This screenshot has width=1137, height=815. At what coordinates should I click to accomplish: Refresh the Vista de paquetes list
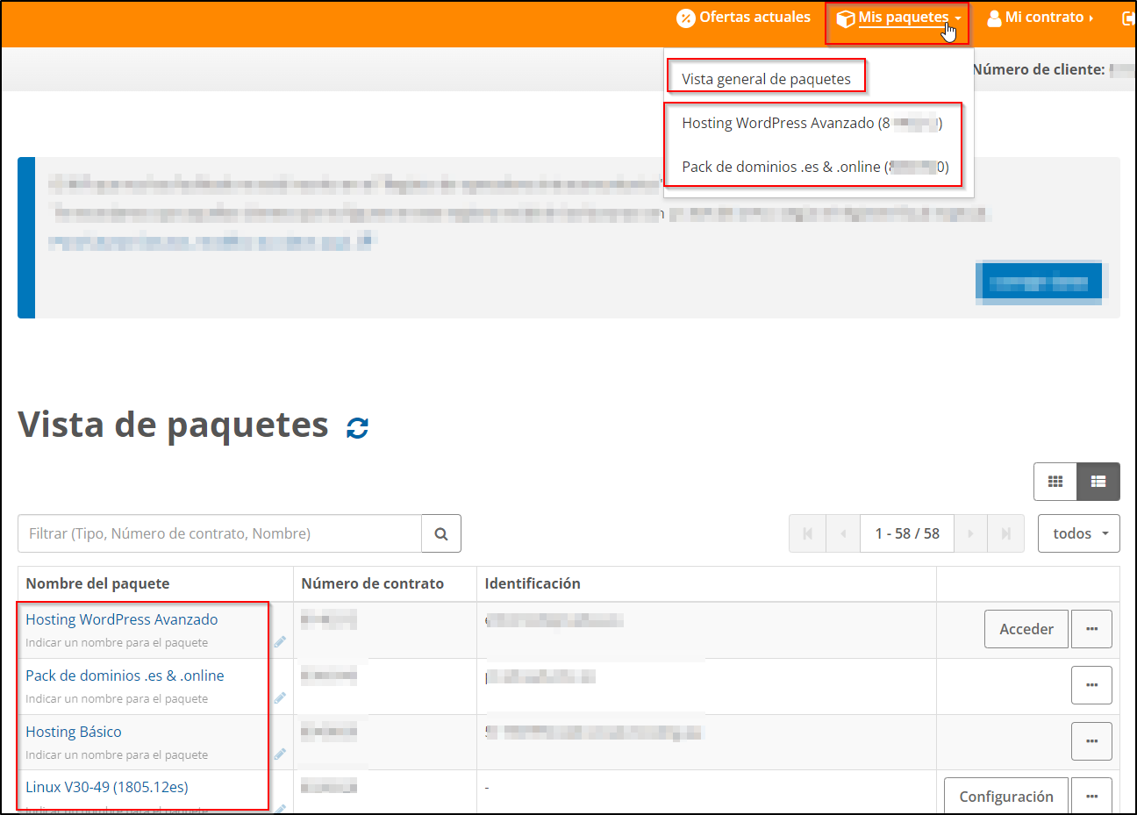click(355, 427)
